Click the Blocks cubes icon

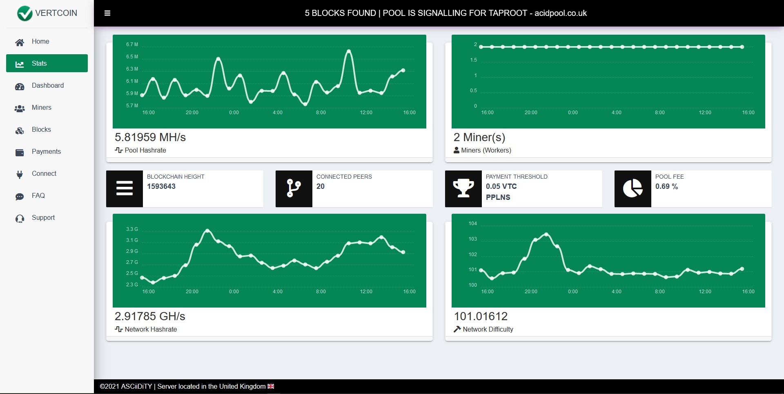pyautogui.click(x=20, y=130)
